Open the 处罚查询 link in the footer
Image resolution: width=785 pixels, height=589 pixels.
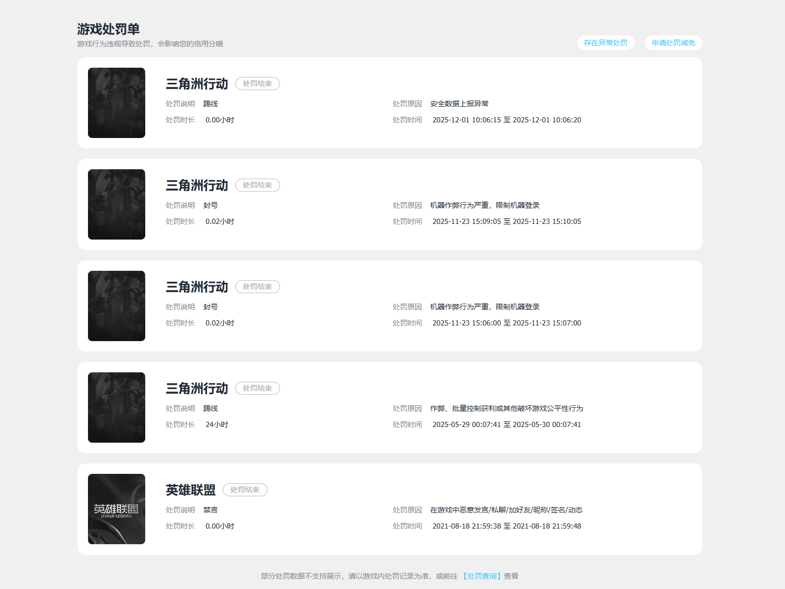tap(482, 576)
